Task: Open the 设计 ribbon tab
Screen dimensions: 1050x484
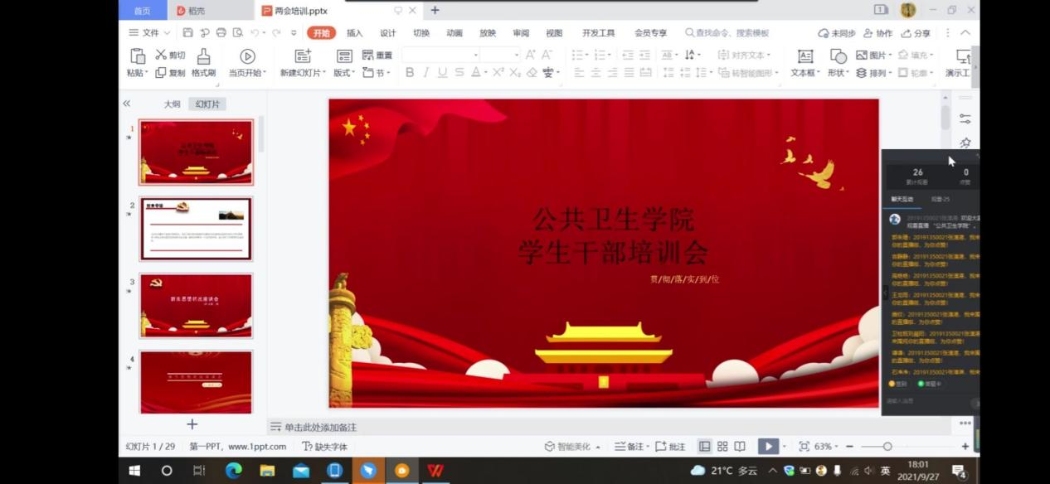Action: click(387, 33)
